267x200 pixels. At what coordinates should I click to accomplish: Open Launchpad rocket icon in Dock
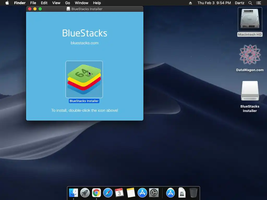click(85, 193)
